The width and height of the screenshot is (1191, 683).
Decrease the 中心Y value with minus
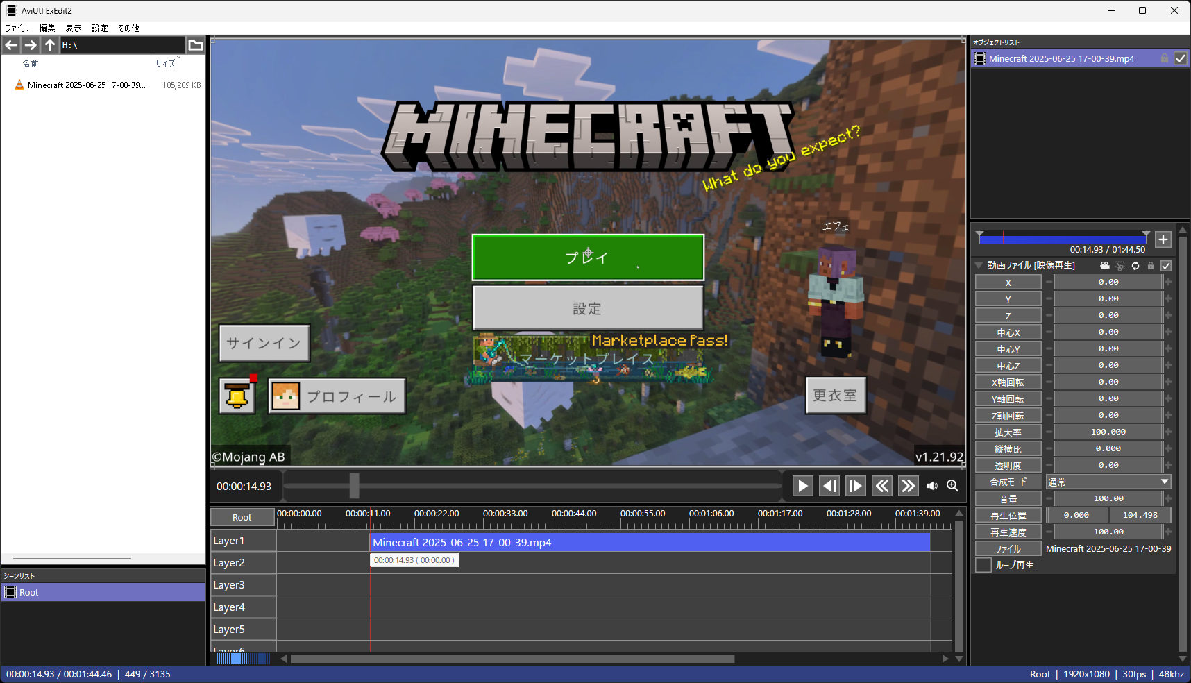click(x=1049, y=348)
